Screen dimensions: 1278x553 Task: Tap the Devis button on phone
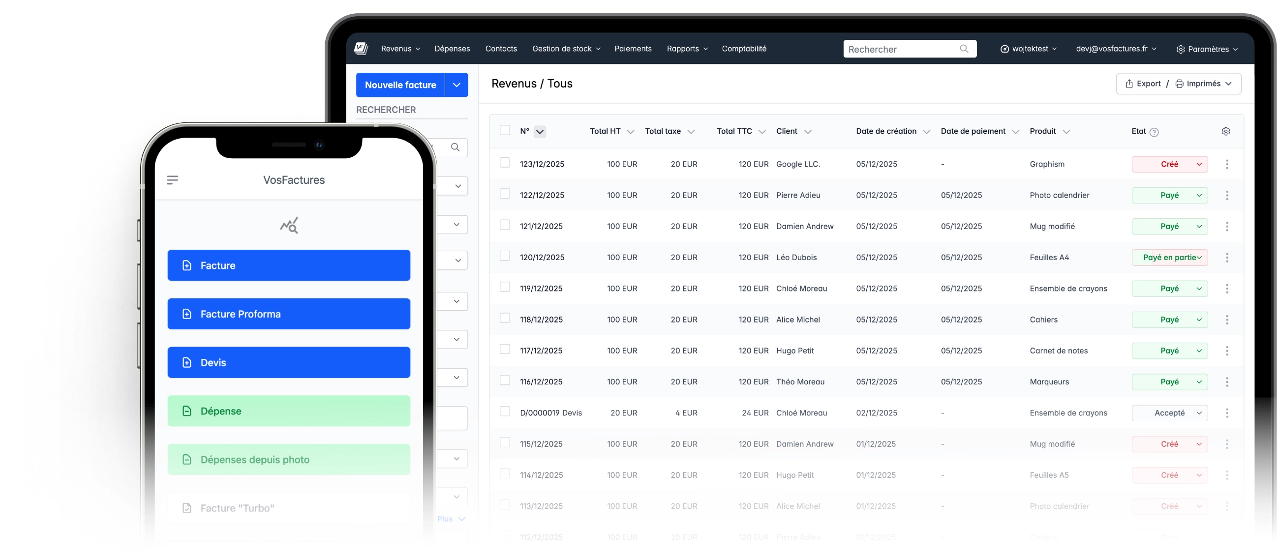(x=289, y=363)
